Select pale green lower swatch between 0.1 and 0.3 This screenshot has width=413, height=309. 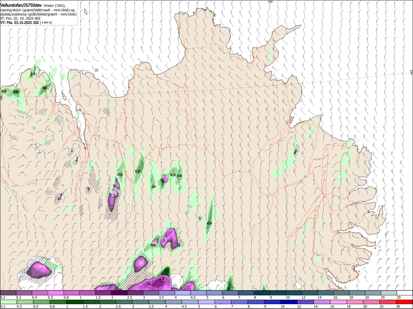[x=8, y=302]
